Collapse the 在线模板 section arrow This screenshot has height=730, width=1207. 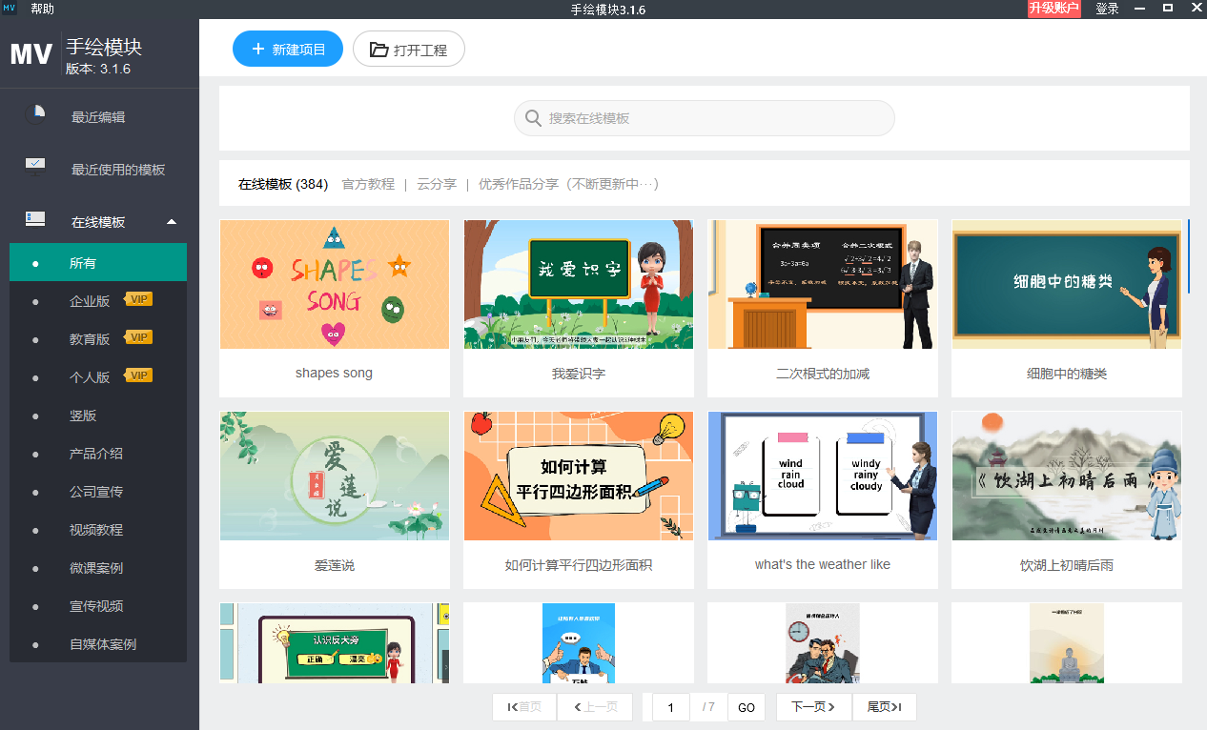pyautogui.click(x=172, y=222)
